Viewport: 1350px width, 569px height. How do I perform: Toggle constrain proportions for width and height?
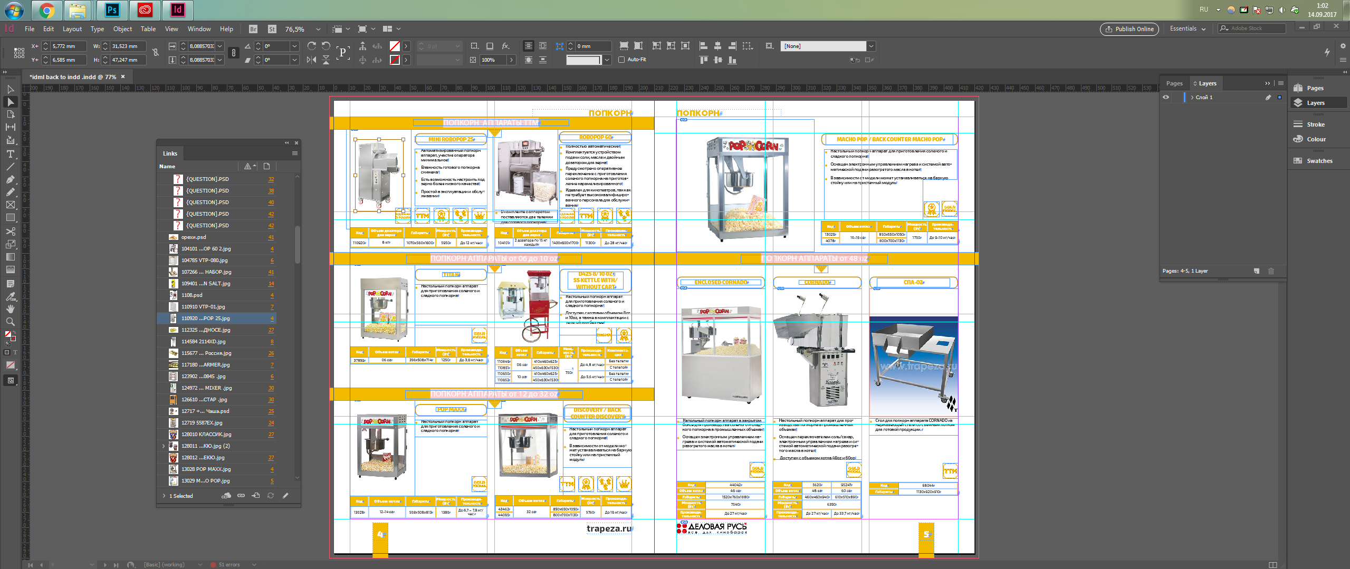[155, 52]
